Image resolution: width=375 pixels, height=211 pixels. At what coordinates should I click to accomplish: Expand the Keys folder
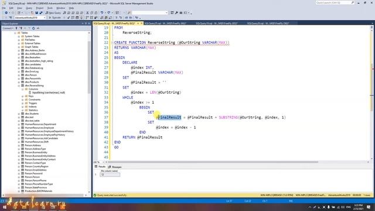pos(22,96)
